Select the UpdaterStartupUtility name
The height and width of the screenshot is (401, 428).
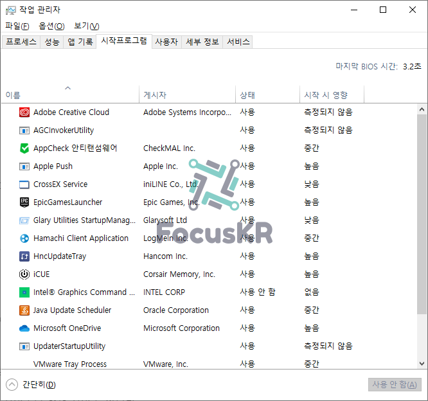(x=69, y=346)
